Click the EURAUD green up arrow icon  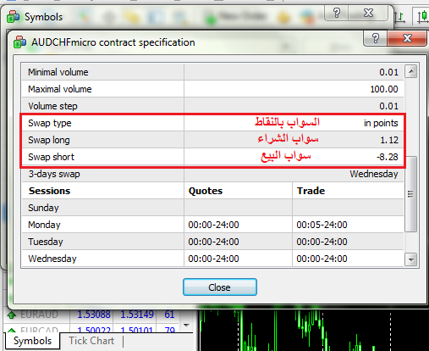[12, 315]
